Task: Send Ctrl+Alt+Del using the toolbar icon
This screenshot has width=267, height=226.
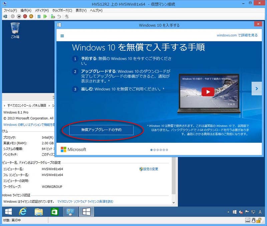Action: click(5, 16)
